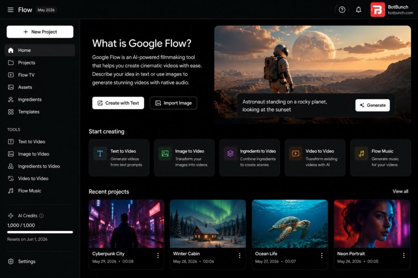Click the Projects folder icon
This screenshot has width=418, height=278.
click(11, 63)
